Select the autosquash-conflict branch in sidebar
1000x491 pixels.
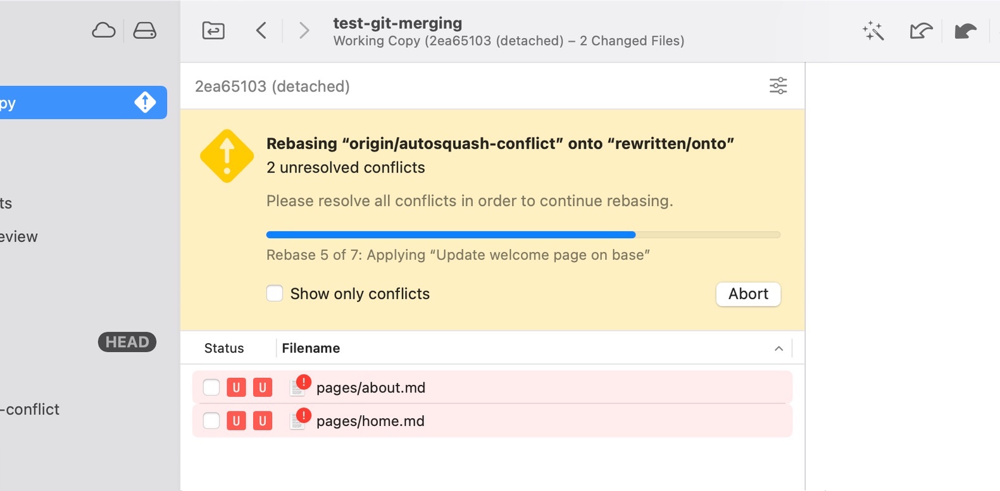point(28,409)
